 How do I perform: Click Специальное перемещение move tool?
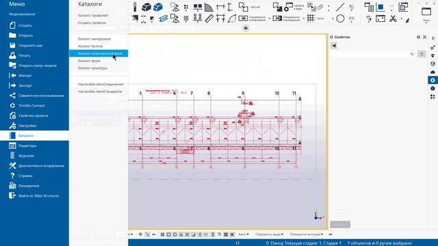point(287,18)
